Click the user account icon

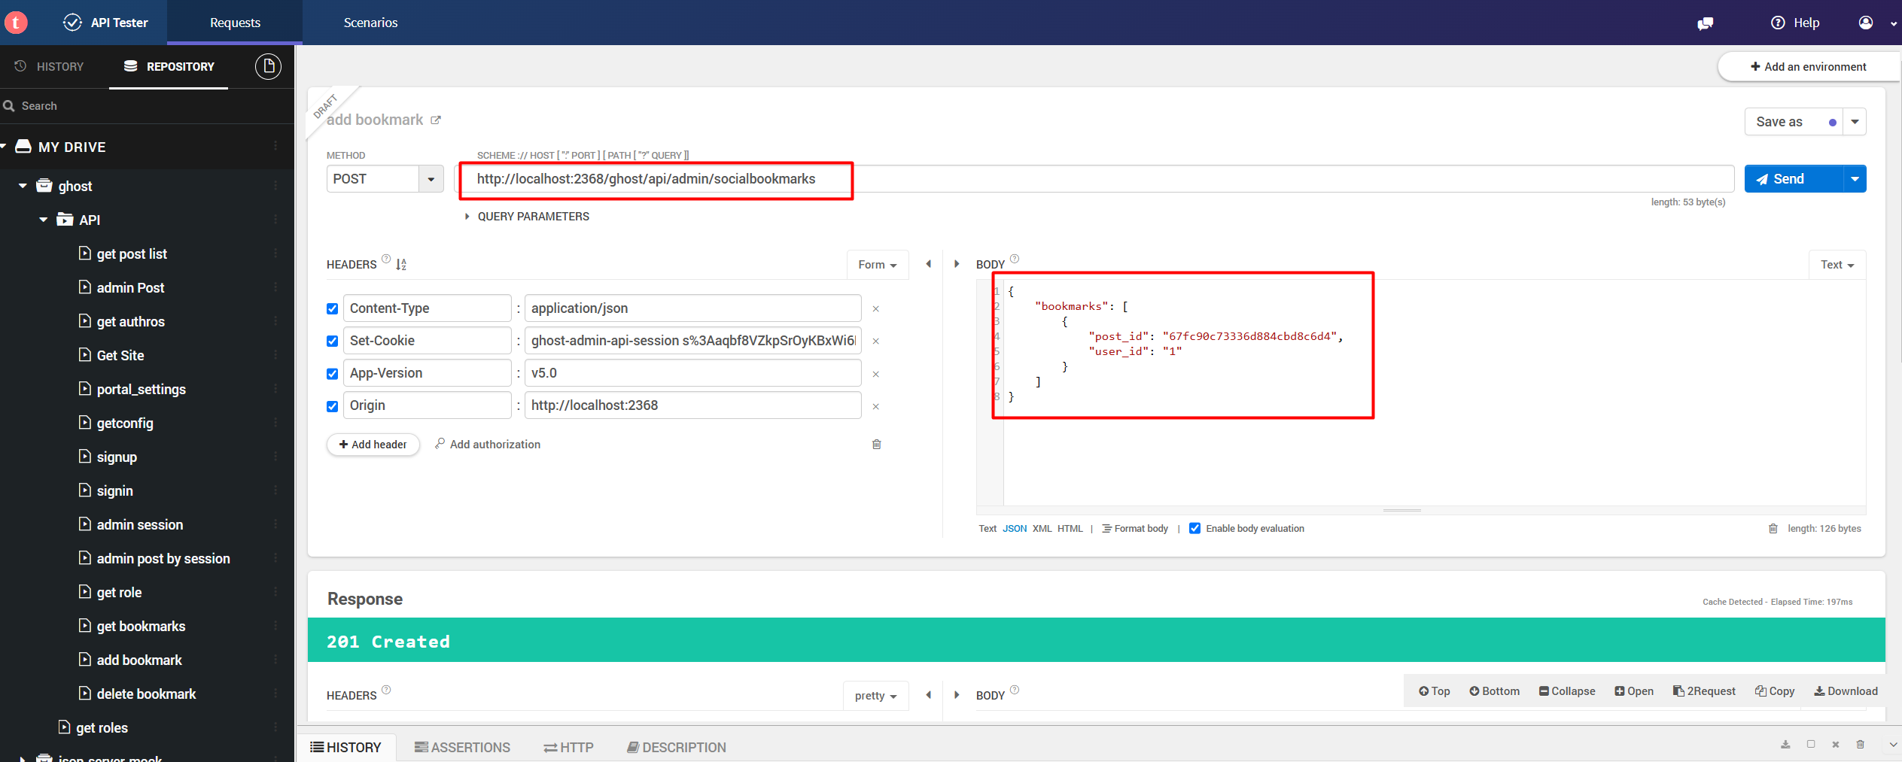[x=1865, y=23]
